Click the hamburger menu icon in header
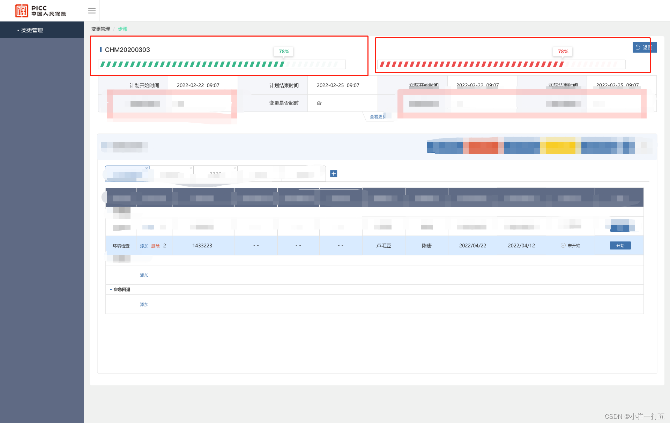The height and width of the screenshot is (423, 670). click(92, 11)
